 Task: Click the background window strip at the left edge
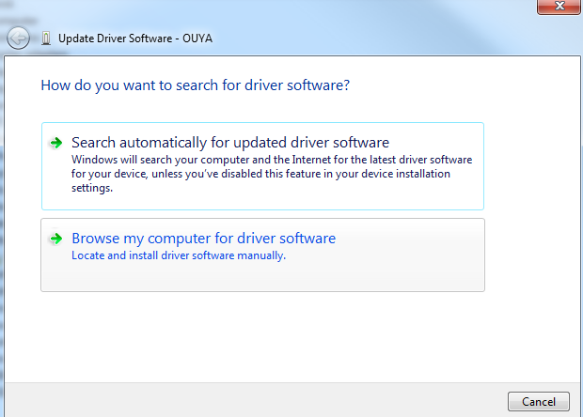[2, 188]
